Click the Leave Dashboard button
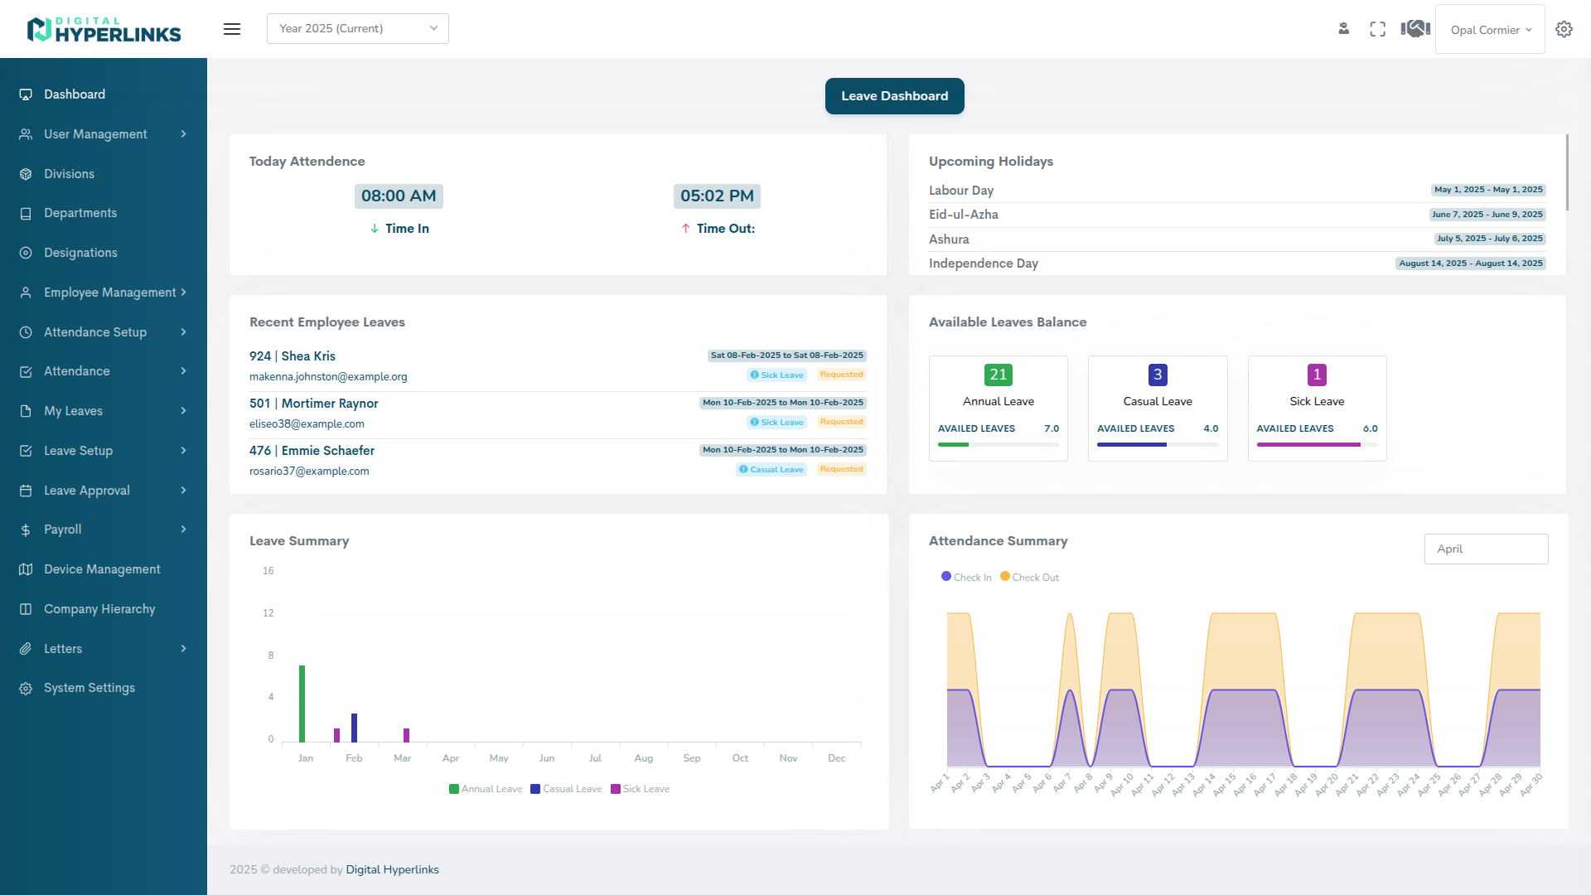1591x895 pixels. pyautogui.click(x=894, y=96)
